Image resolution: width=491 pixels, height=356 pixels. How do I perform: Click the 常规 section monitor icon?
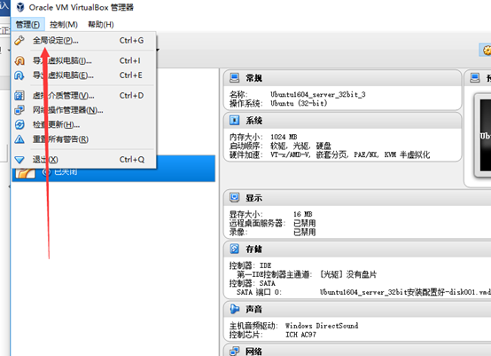tap(234, 77)
